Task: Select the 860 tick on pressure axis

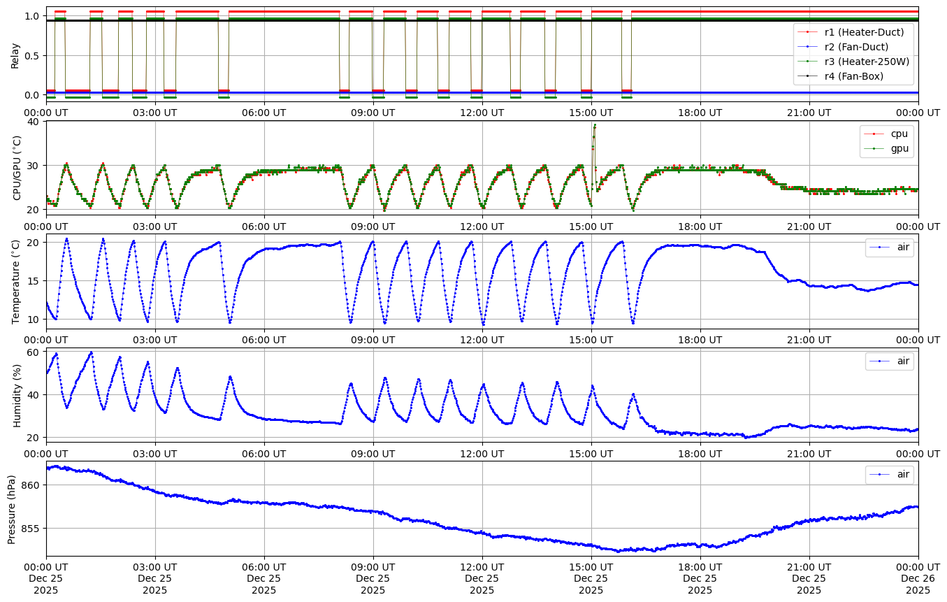Action: [x=31, y=485]
